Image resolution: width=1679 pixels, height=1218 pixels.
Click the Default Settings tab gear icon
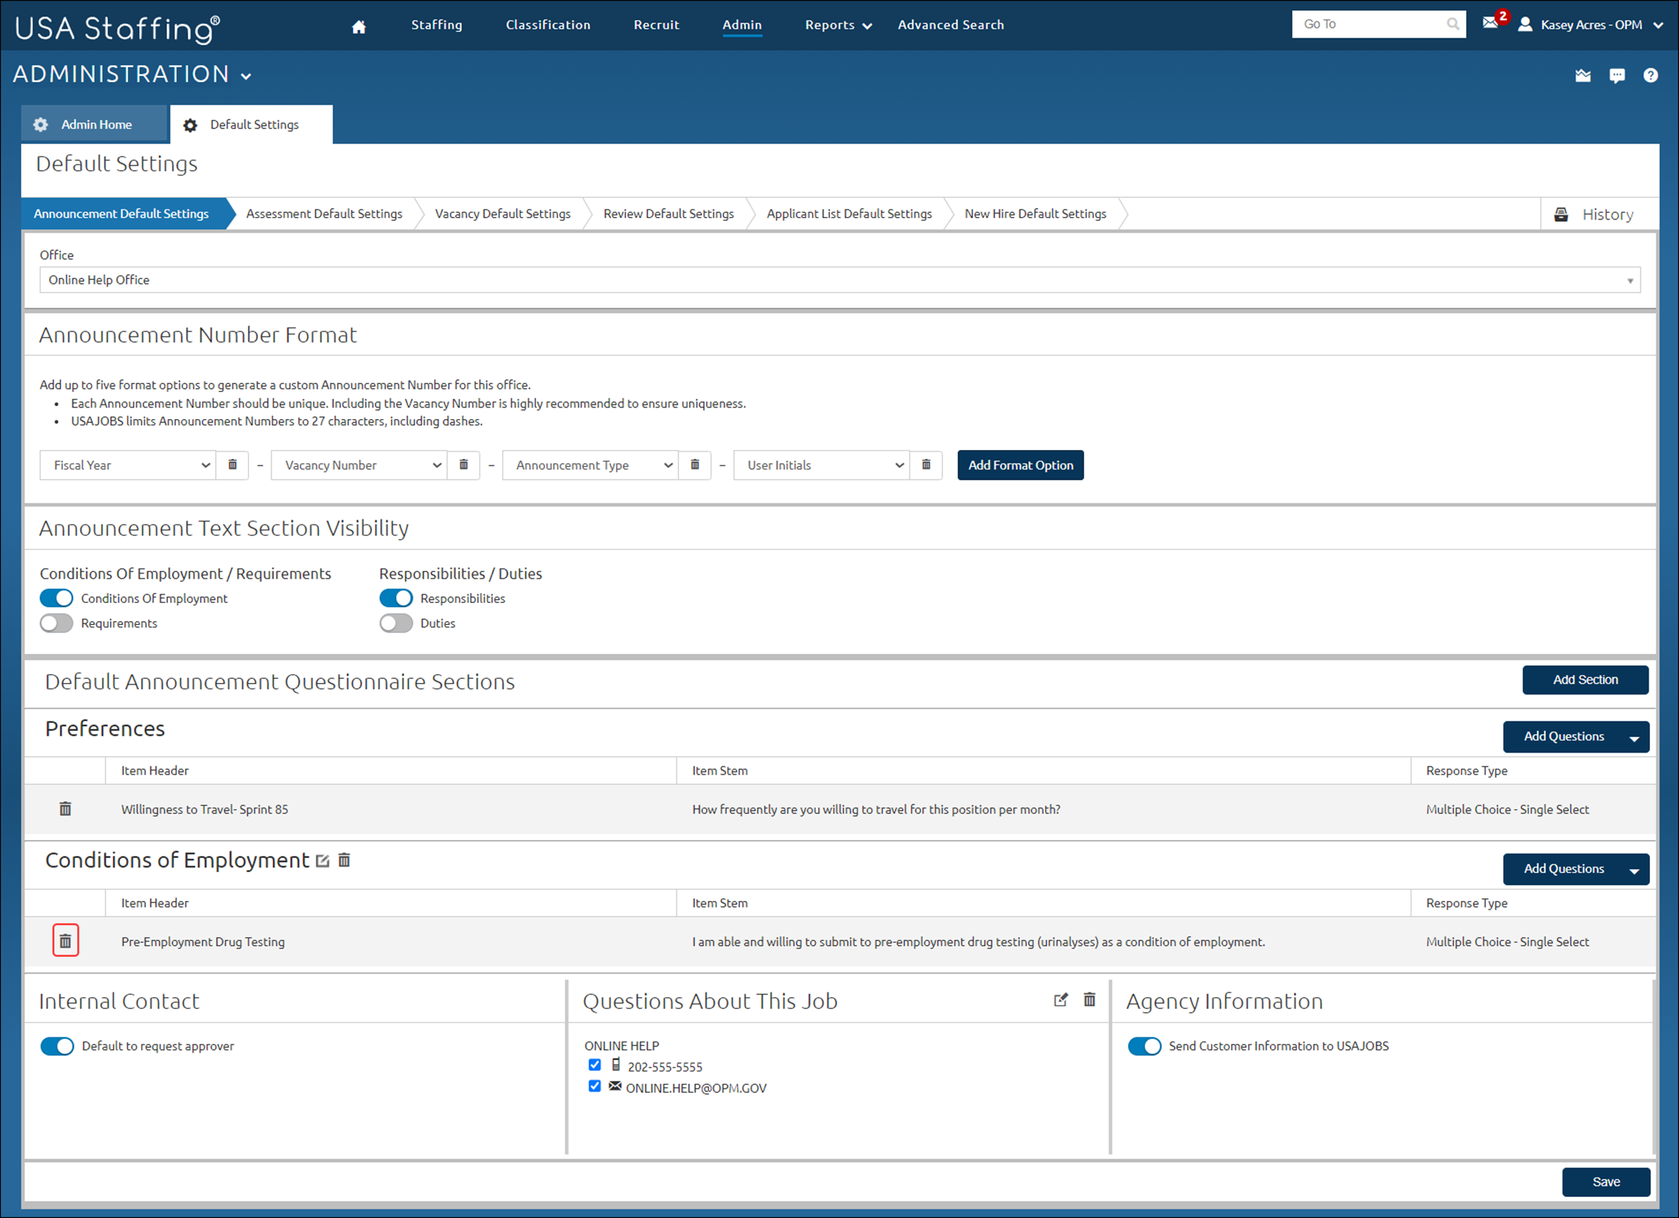pyautogui.click(x=190, y=126)
